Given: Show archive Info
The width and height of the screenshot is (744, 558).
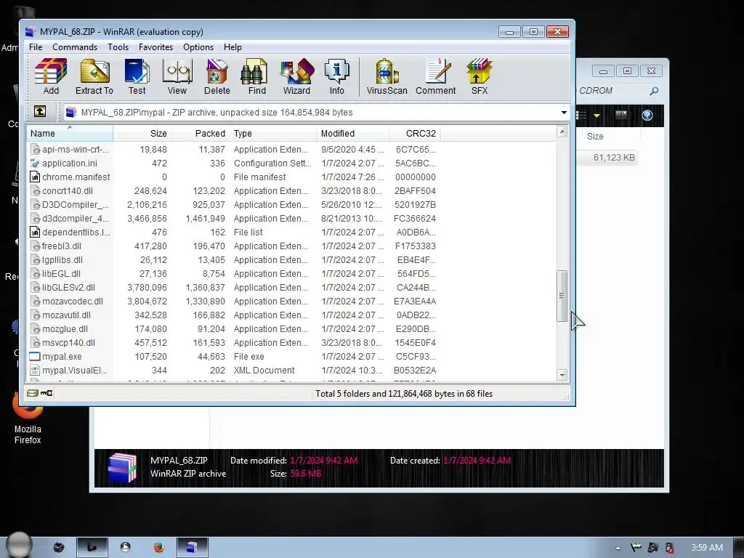Looking at the screenshot, I should [x=336, y=77].
